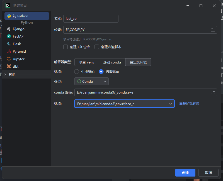The image size is (223, 181).
Task: Click the 名称 field containing just_so
Action: [91, 19]
